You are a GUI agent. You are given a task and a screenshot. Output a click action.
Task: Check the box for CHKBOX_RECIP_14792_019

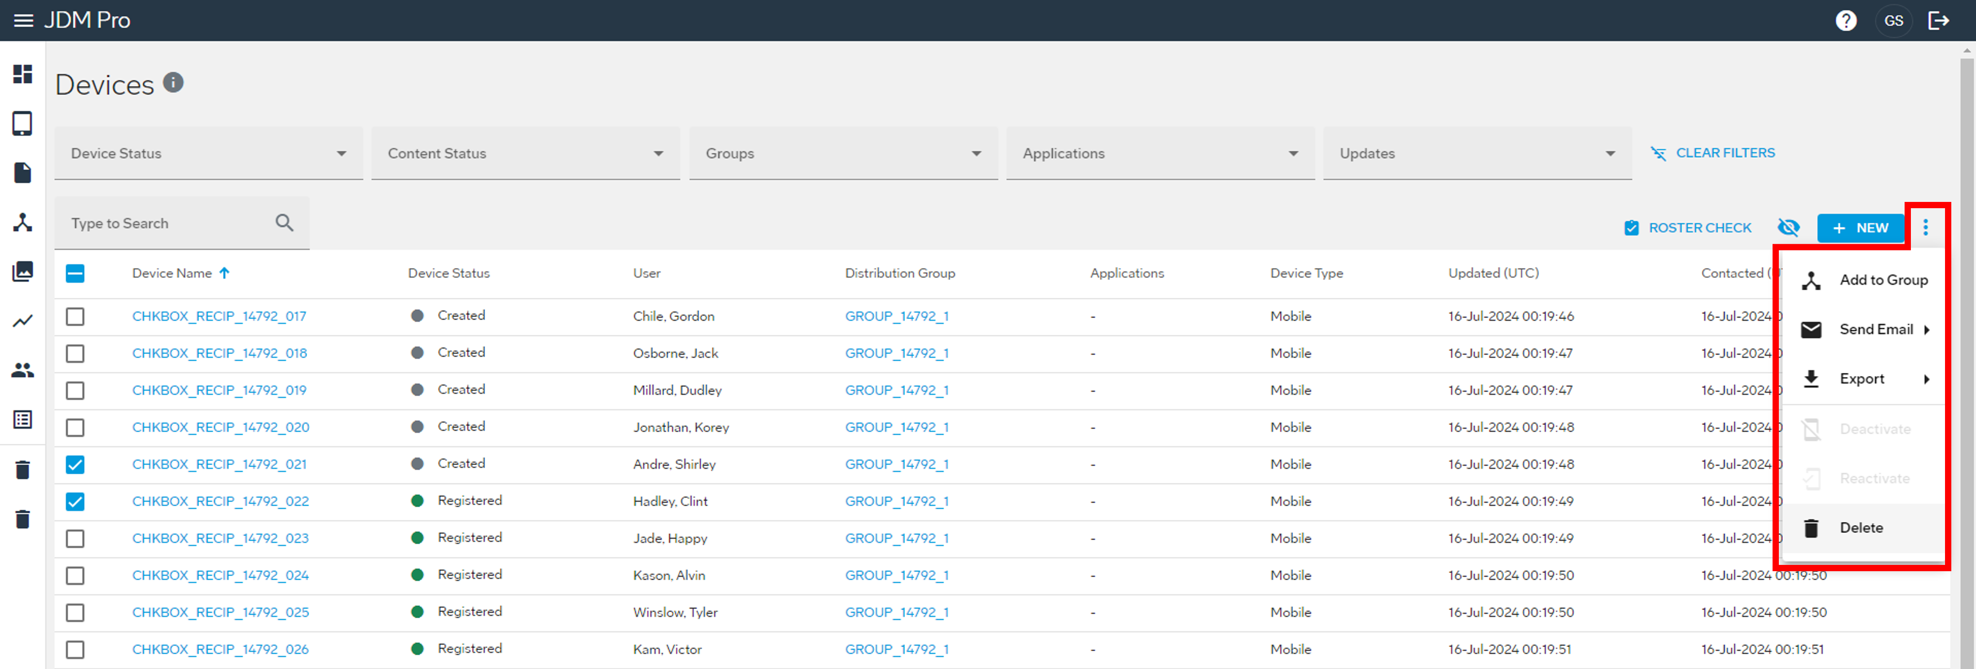tap(75, 391)
